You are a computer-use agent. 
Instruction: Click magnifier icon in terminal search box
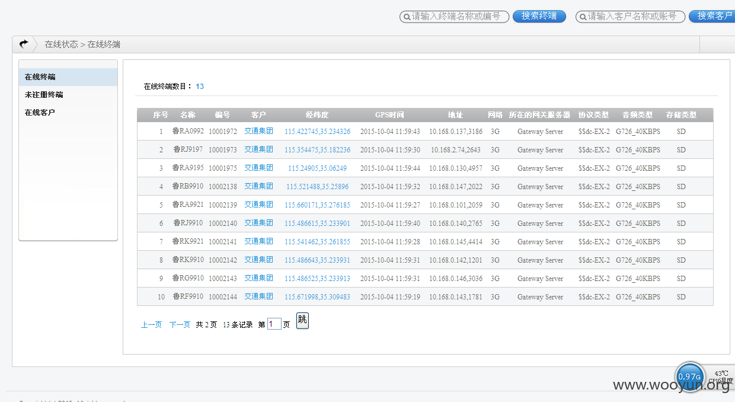pos(407,17)
